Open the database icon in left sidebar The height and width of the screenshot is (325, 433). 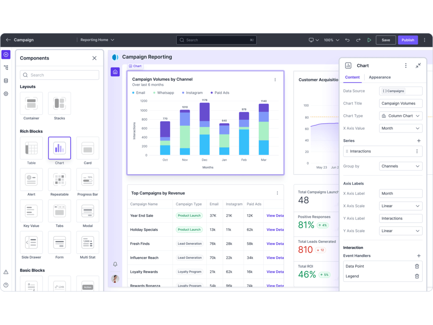(x=6, y=80)
